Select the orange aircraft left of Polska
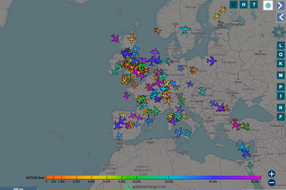286x190 pixels. pyautogui.click(x=193, y=70)
